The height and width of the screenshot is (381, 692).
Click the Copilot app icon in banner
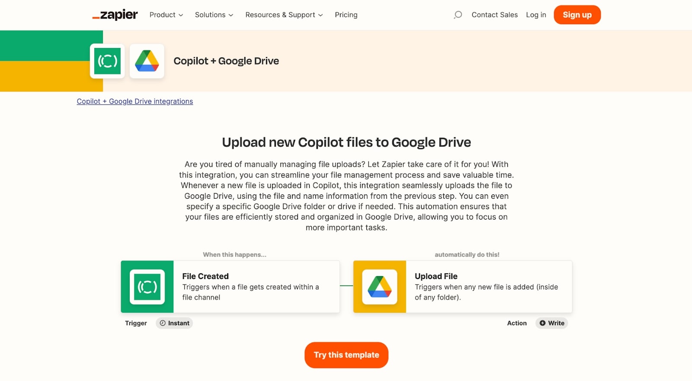click(107, 61)
